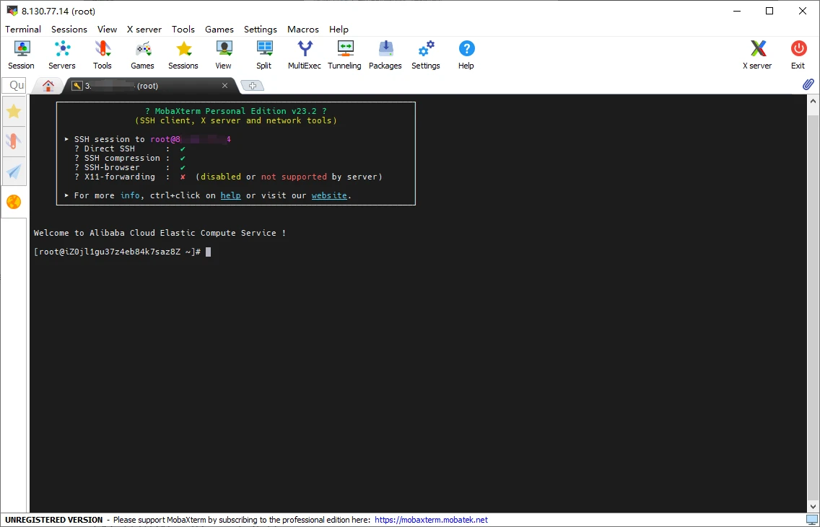This screenshot has width=820, height=527.
Task: Click the SSH compression status line
Action: click(130, 159)
